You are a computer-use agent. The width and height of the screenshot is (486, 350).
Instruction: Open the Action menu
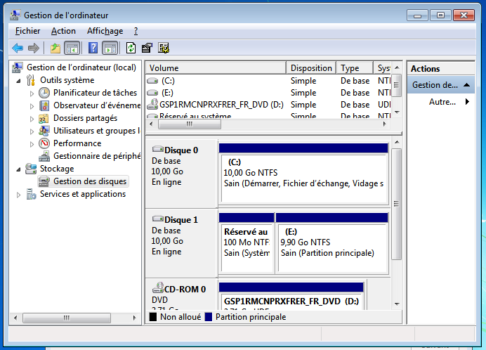pyautogui.click(x=63, y=31)
